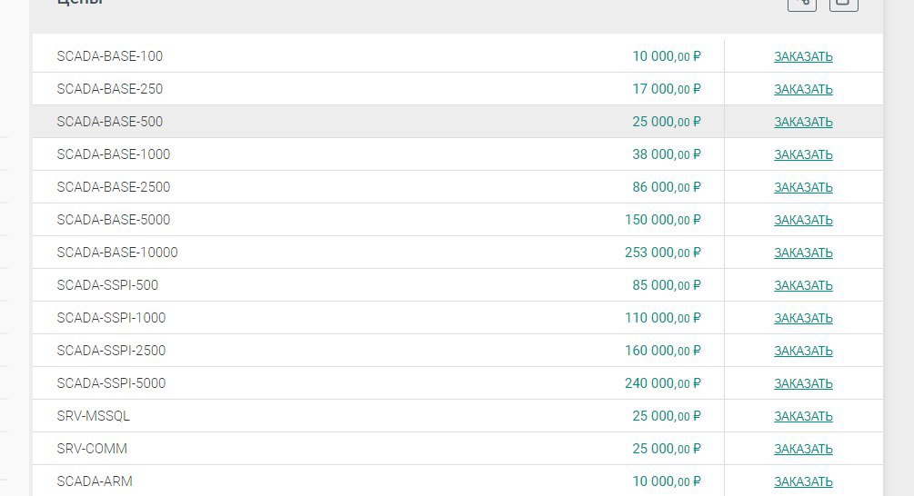Select the SCADA-SSPI-500 product name
Image resolution: width=914 pixels, height=496 pixels.
[x=107, y=284]
